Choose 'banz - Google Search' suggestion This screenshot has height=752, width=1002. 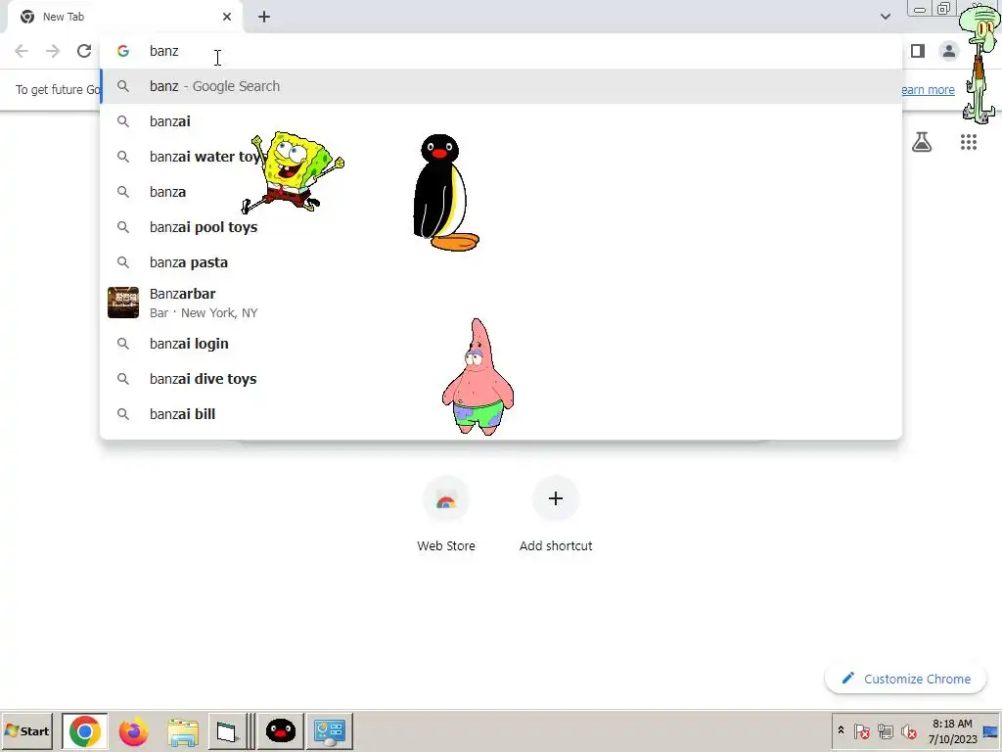pos(501,86)
